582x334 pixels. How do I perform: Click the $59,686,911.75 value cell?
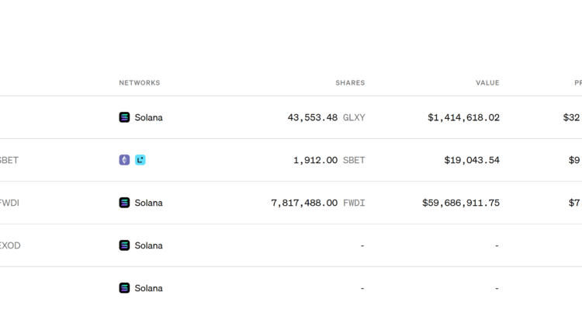[x=461, y=203]
